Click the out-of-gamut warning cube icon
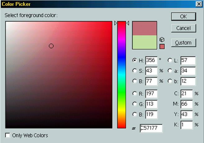The image size is (204, 143). click(162, 40)
